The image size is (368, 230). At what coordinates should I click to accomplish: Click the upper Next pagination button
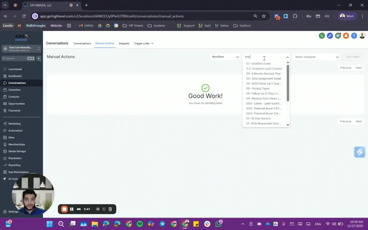(x=359, y=68)
